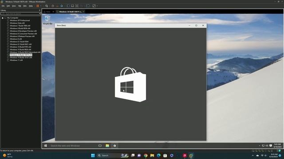Image resolution: width=284 pixels, height=159 pixels.
Task: Open the Edit menu in VMware
Action: pos(8,6)
